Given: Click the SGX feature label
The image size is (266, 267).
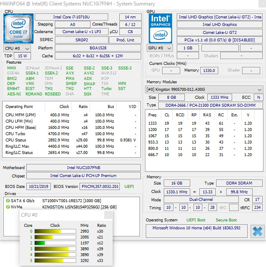Looking at the screenshot, I should [88, 94].
